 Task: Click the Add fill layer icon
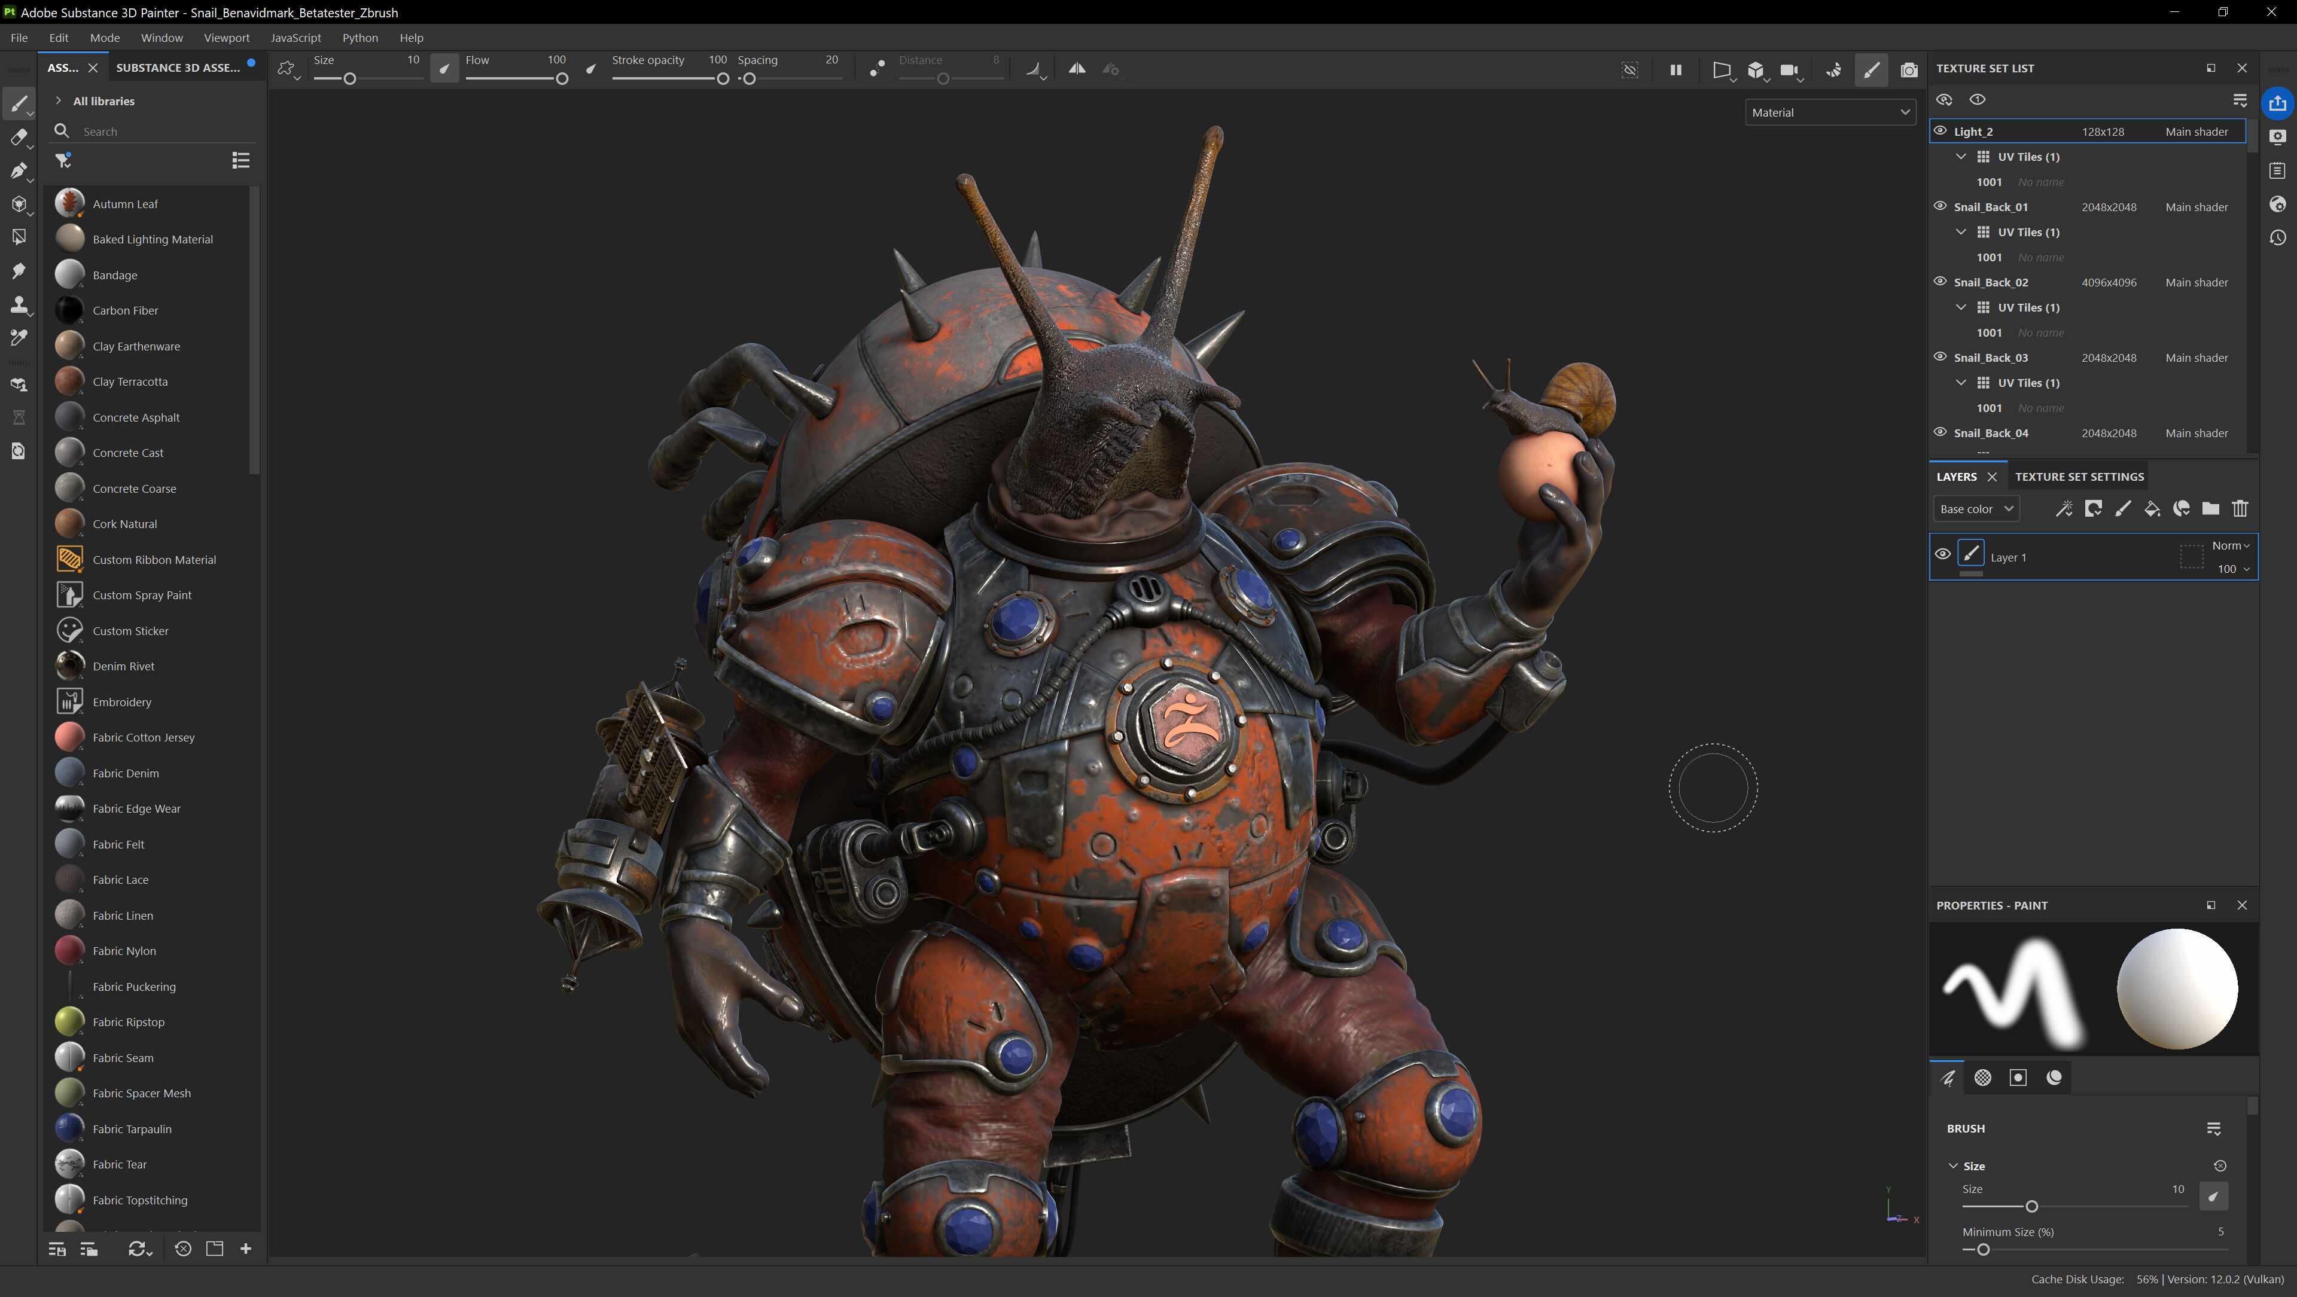(x=2152, y=509)
